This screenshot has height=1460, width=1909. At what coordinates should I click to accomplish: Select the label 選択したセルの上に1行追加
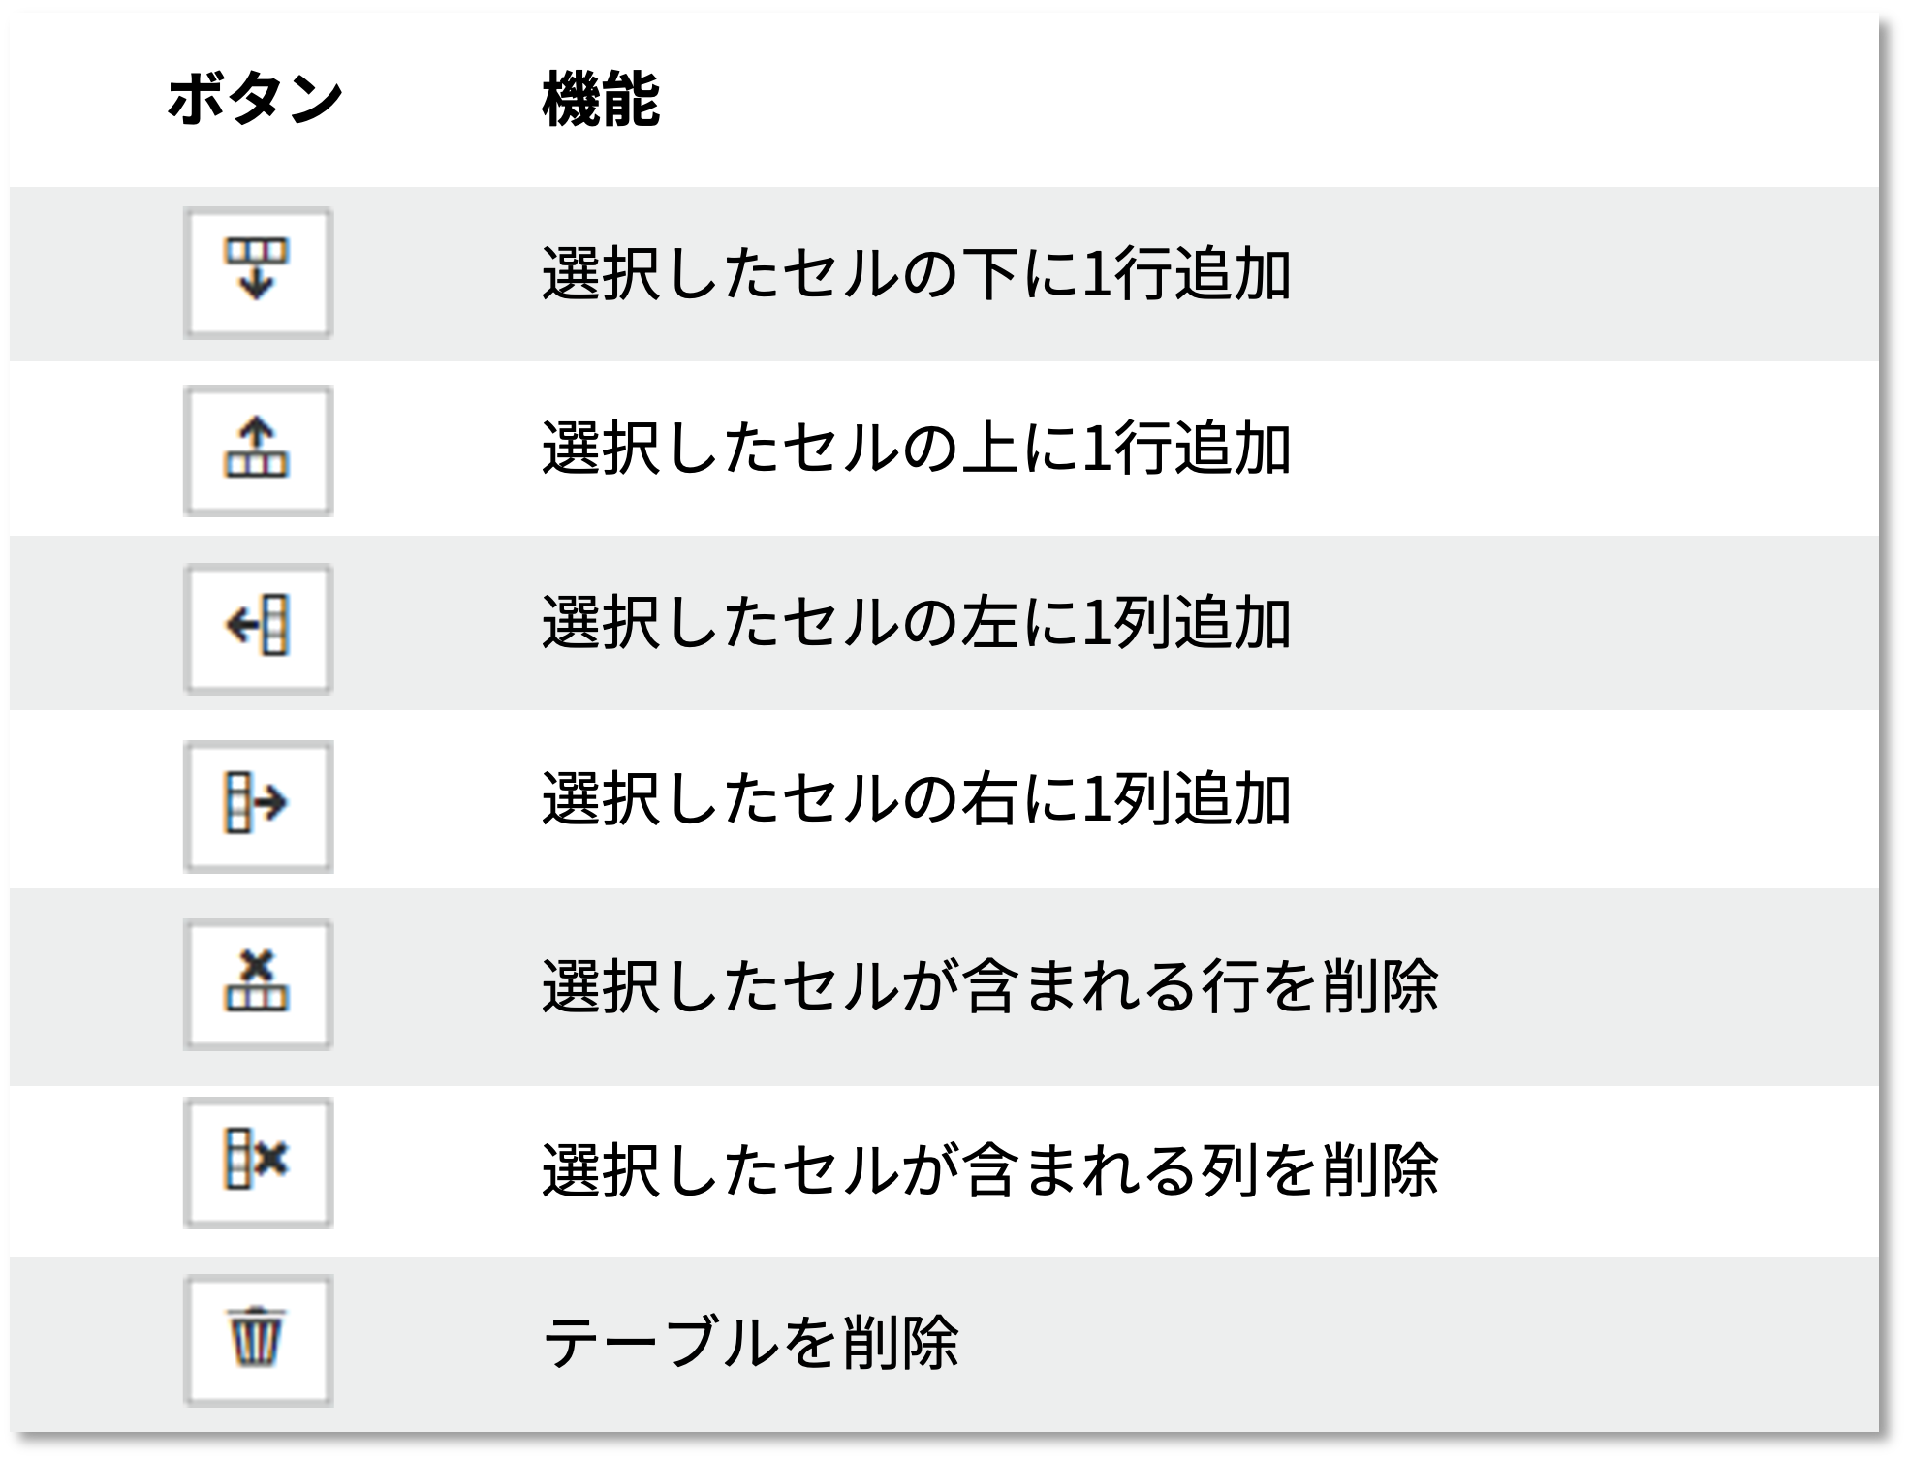point(916,450)
